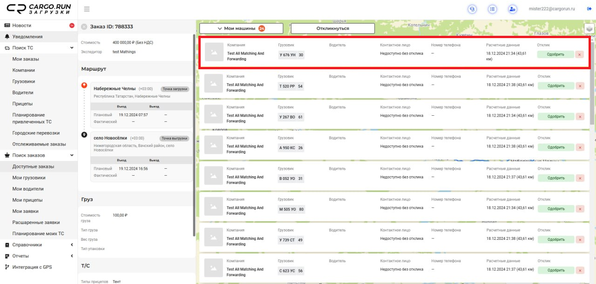Open Интеграция с GPS menu item
This screenshot has height=284, width=596.
click(32, 267)
